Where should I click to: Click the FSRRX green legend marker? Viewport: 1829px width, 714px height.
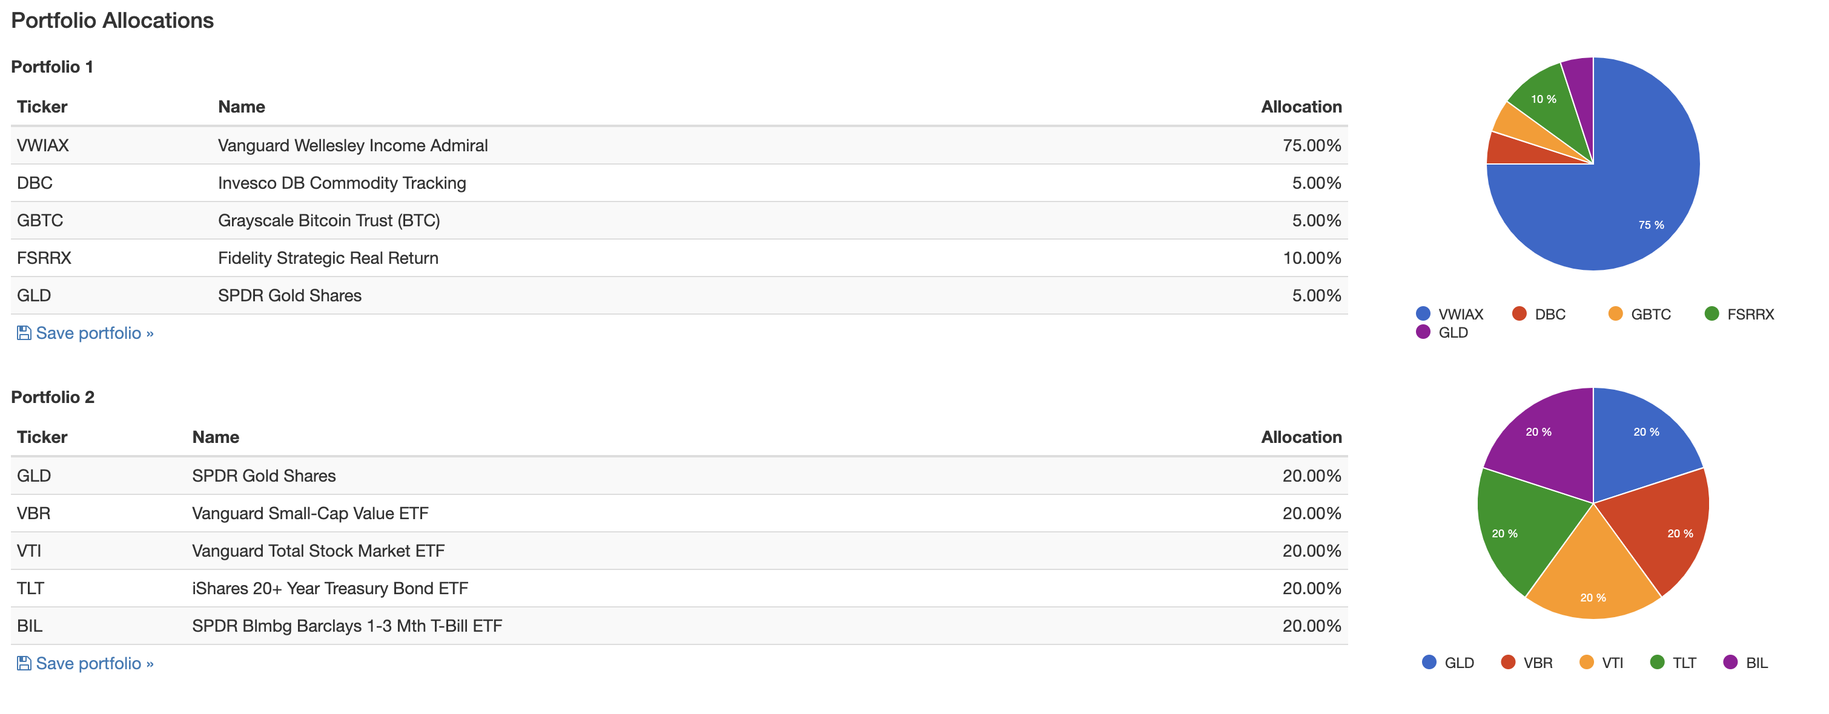[1712, 313]
